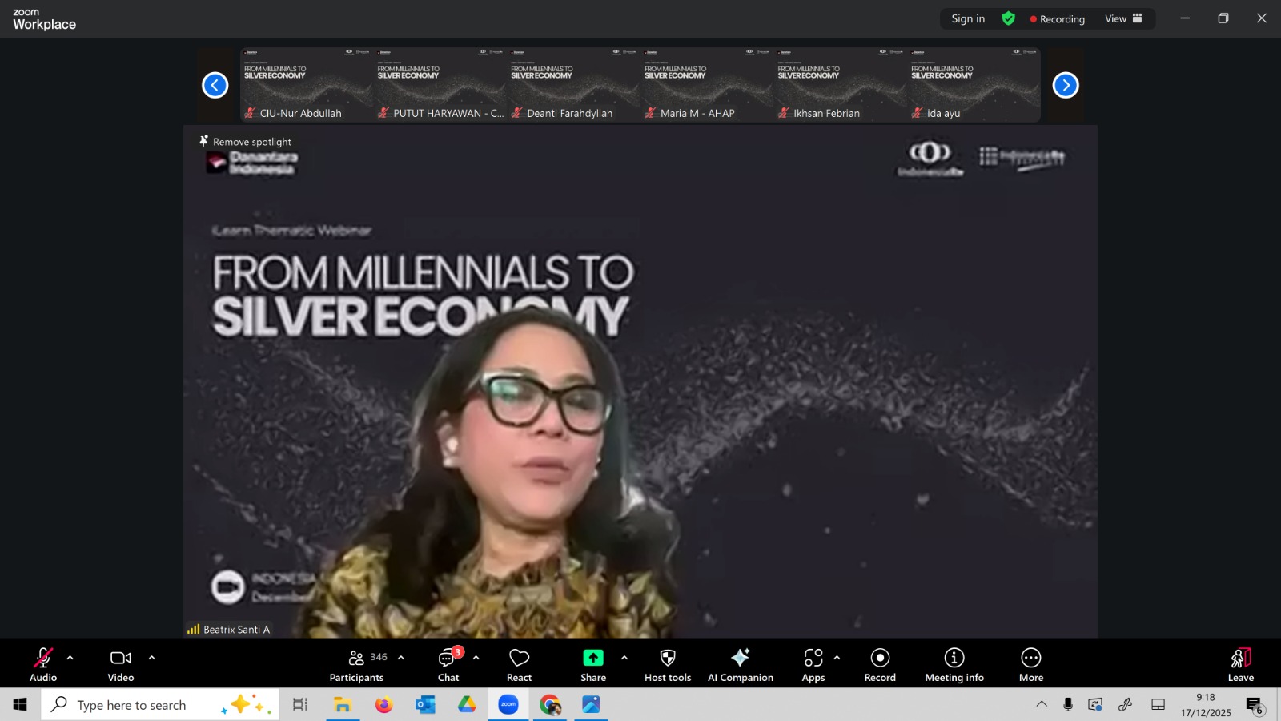Expand share options arrow next to Share

click(624, 658)
